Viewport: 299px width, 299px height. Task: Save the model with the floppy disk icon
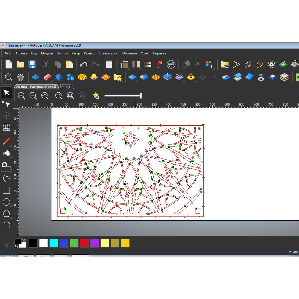click(32, 64)
